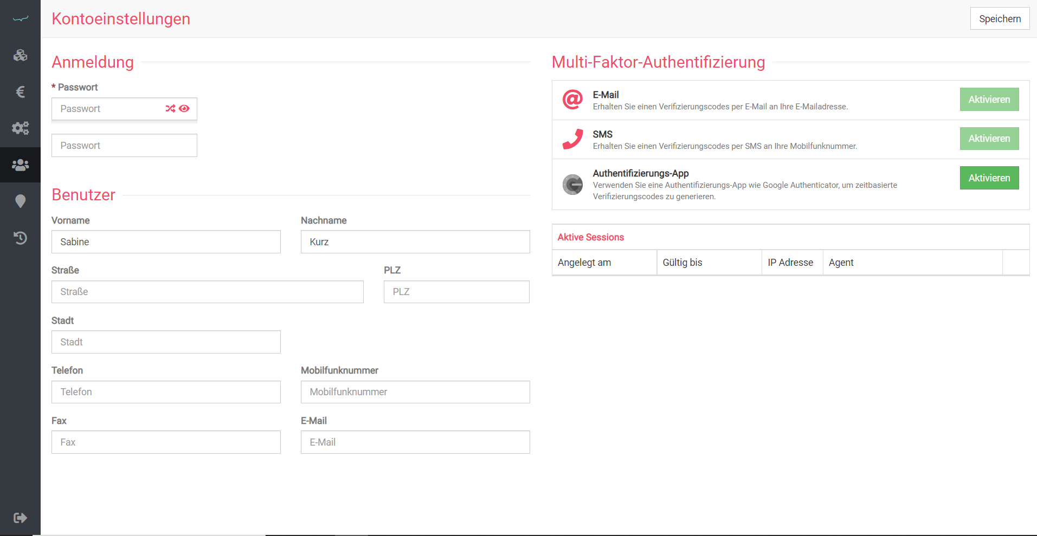Click the logout icon in the sidebar

point(20,518)
